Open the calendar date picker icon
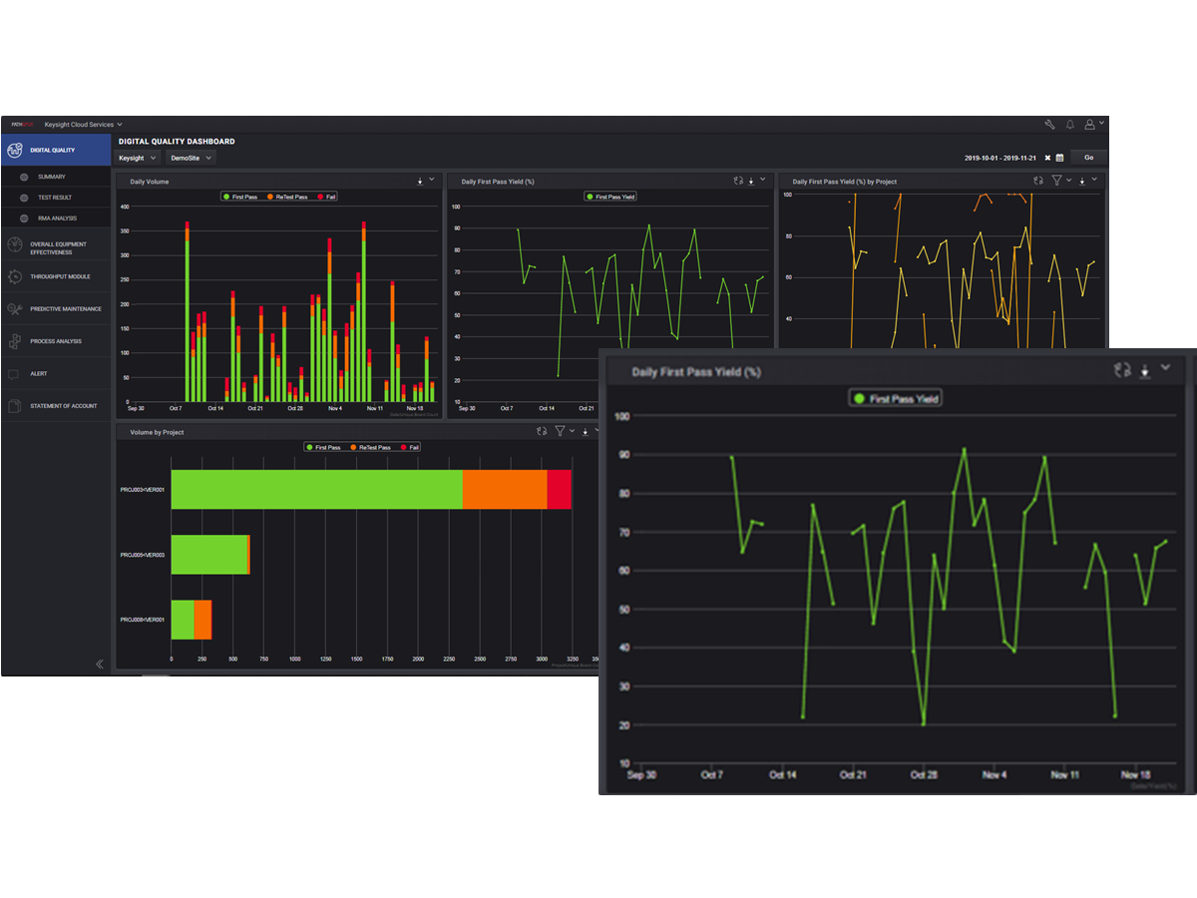 coord(1059,158)
